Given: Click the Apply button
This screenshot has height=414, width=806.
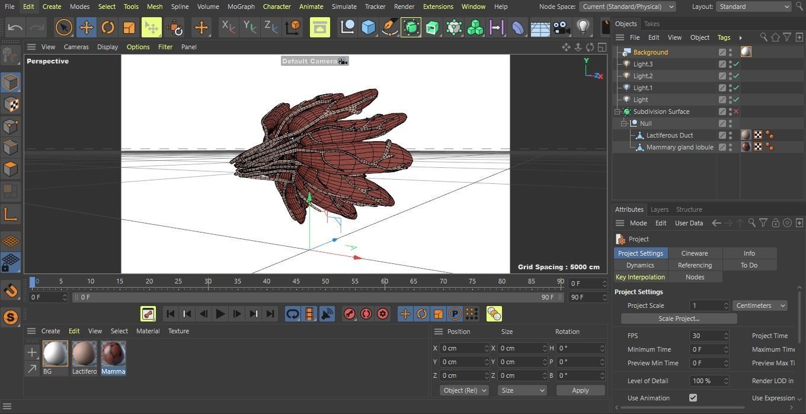Looking at the screenshot, I should click(580, 390).
